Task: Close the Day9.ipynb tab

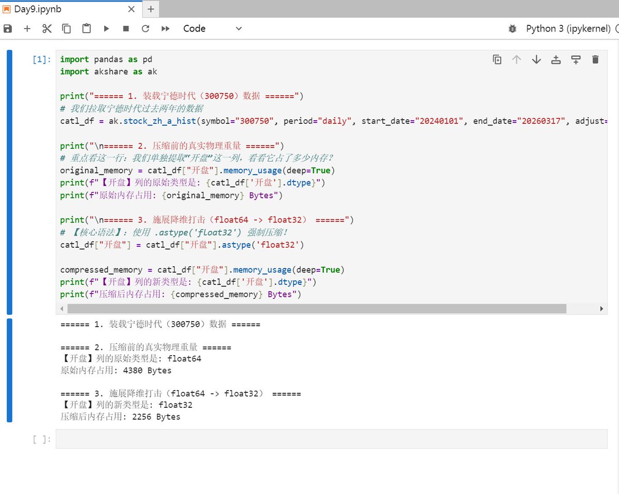Action: point(132,9)
